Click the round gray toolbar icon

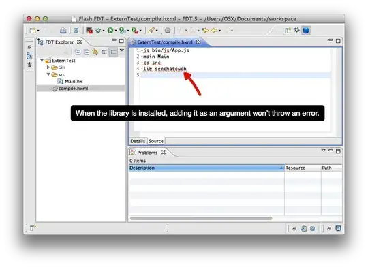coord(168,30)
